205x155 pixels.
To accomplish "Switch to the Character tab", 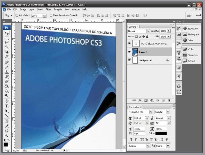I will tap(134, 107).
